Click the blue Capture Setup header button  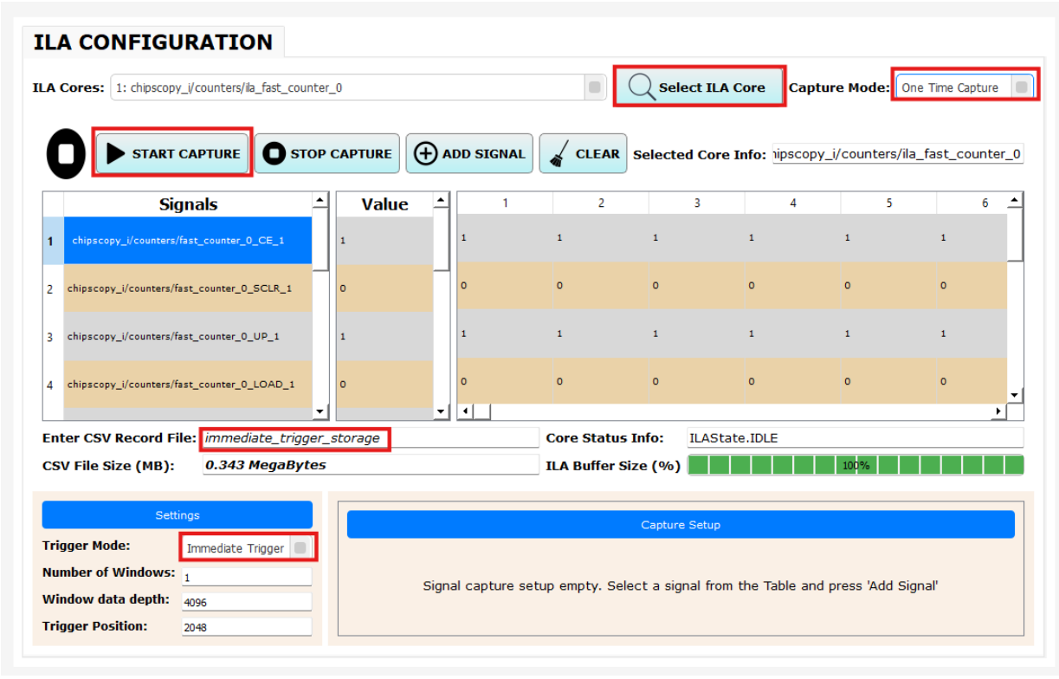tap(681, 524)
